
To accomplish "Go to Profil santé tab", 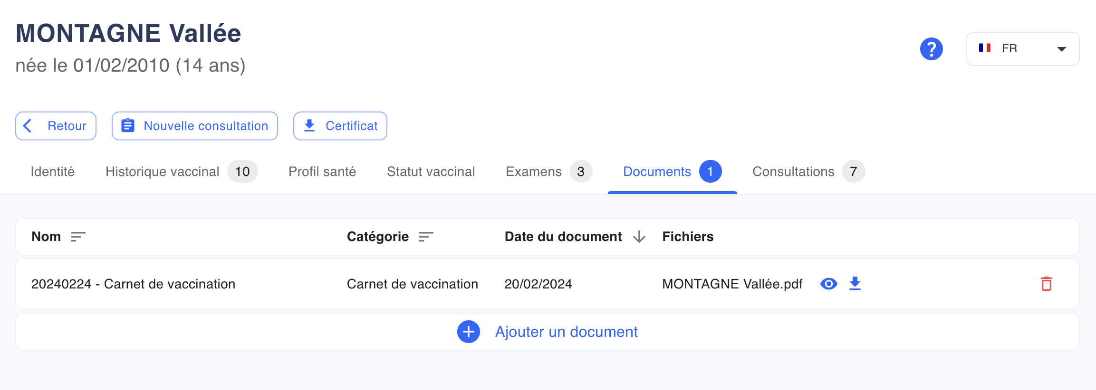I will [322, 172].
